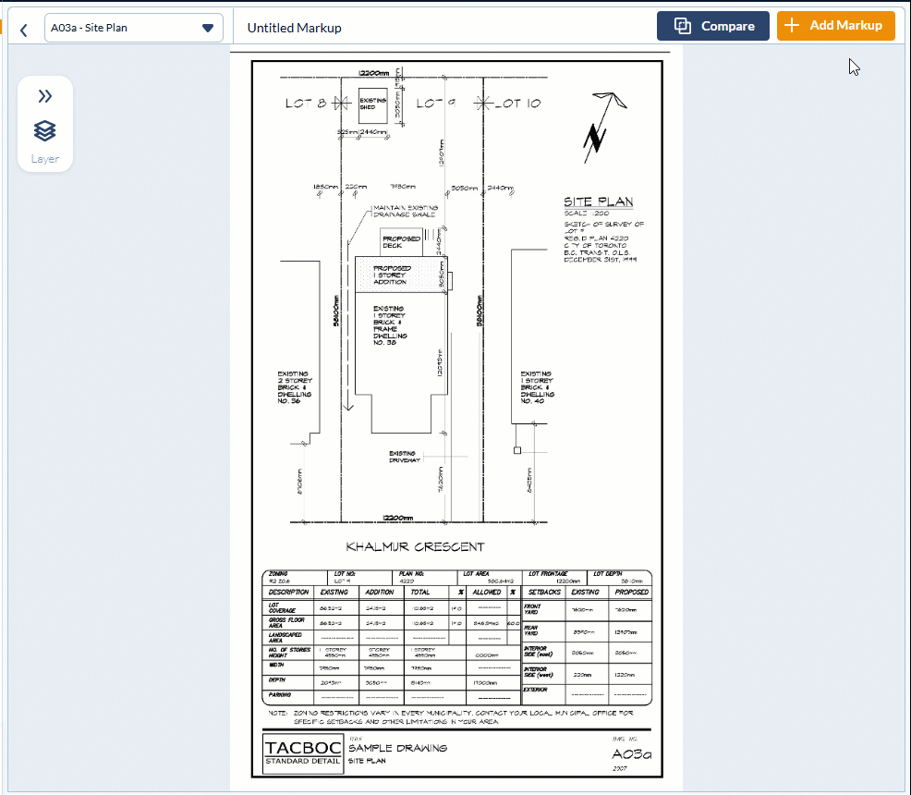
Task: Click the north arrow symbol on the drawing
Action: point(603,127)
